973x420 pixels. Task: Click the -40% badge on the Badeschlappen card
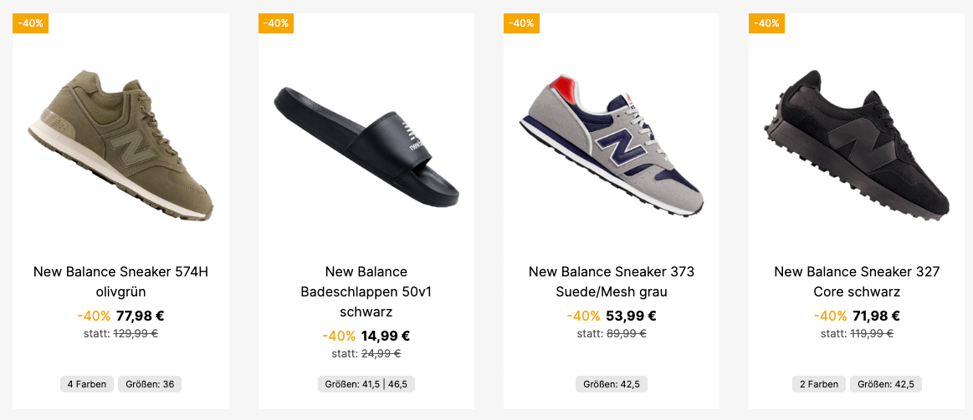[275, 23]
